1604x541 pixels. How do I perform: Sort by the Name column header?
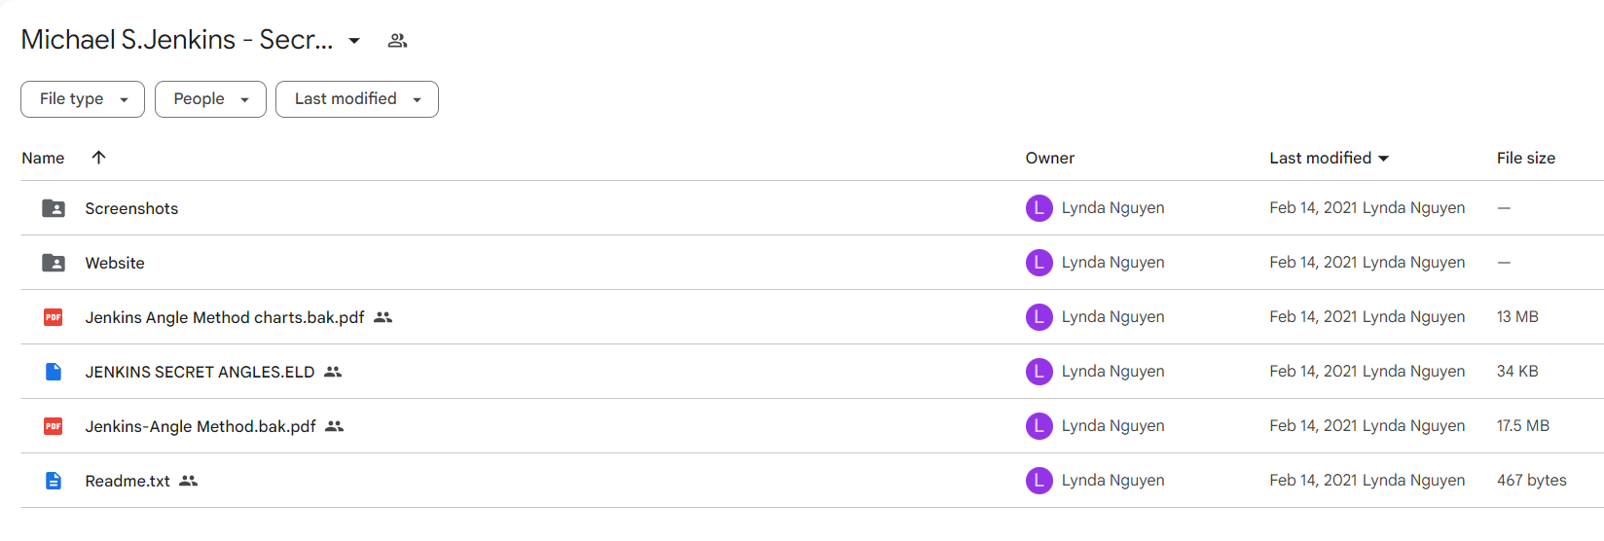[x=43, y=158]
